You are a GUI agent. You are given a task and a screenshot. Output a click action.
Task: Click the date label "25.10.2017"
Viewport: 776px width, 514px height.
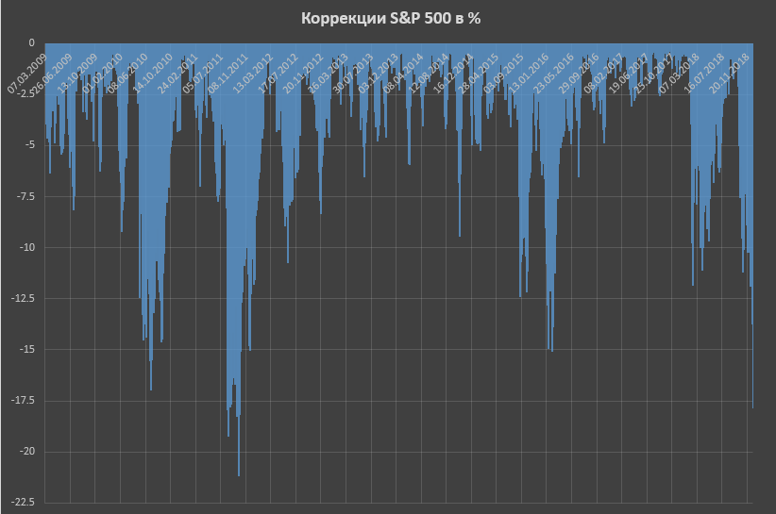click(x=655, y=74)
